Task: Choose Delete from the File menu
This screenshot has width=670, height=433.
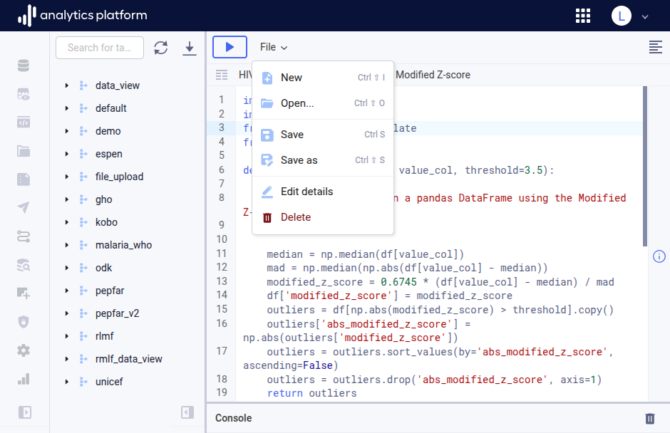Action: coord(323,217)
